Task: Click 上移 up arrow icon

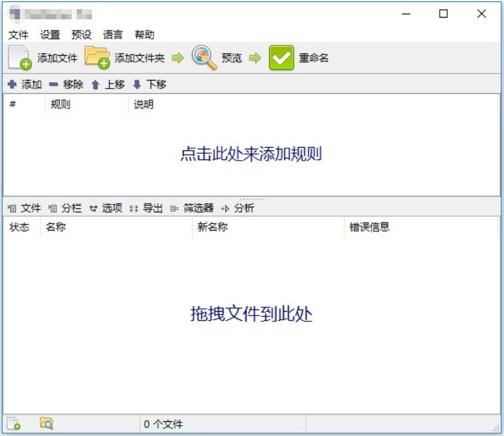Action: pos(95,85)
